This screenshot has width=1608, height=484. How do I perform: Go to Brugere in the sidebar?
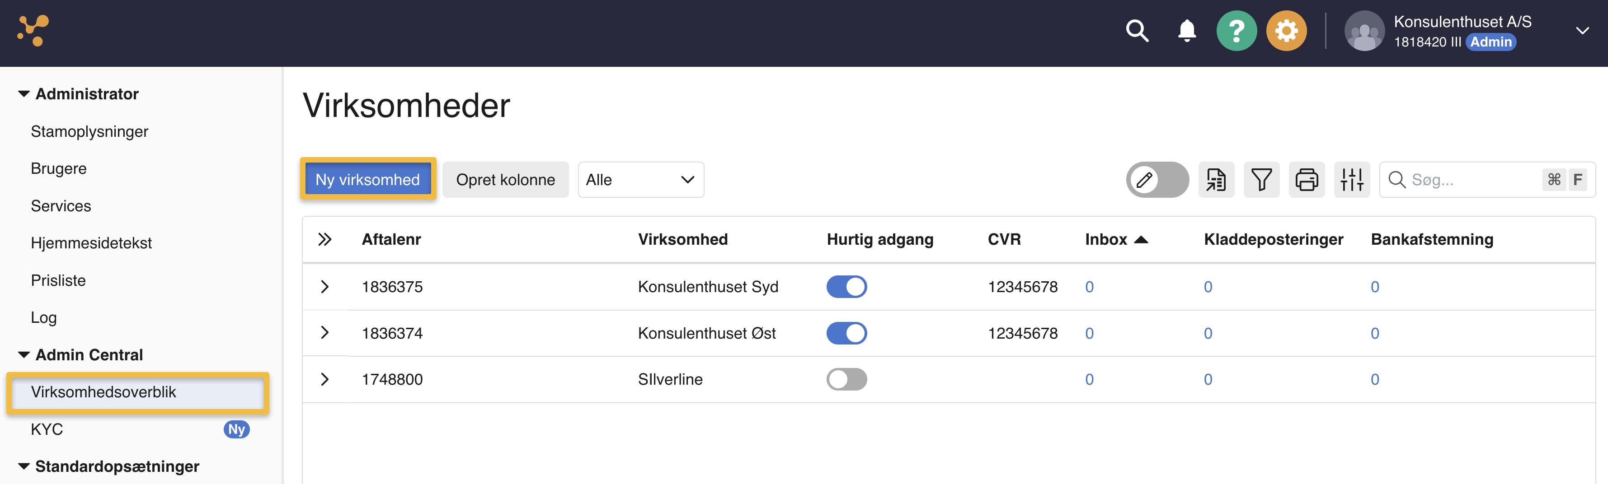pos(59,169)
